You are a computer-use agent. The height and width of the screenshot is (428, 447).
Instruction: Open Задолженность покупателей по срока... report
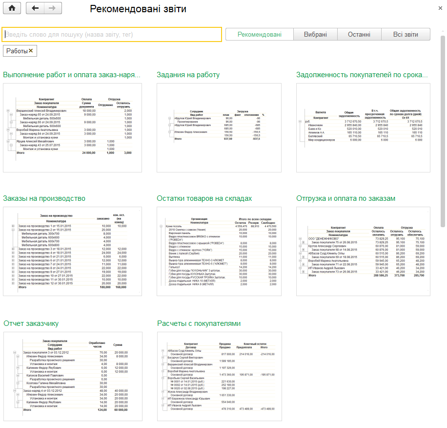(x=362, y=75)
